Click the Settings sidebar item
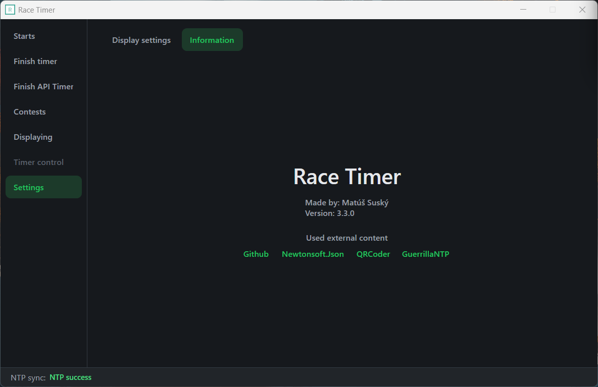This screenshot has height=387, width=598. (43, 187)
